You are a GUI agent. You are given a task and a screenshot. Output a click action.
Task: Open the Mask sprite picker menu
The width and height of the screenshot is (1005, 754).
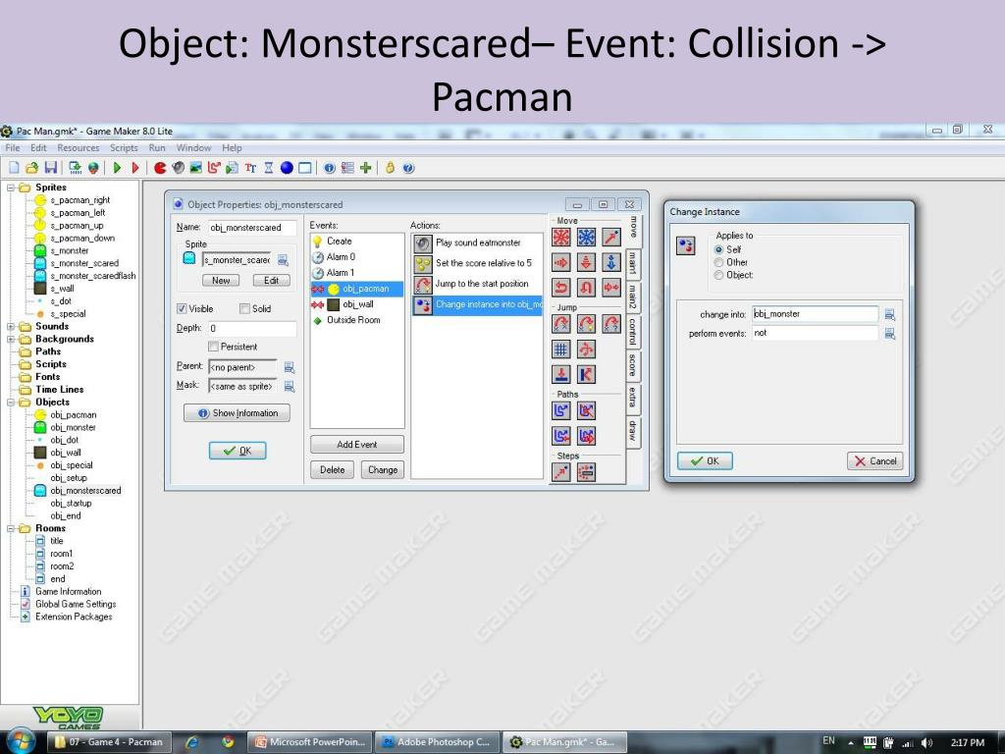290,387
